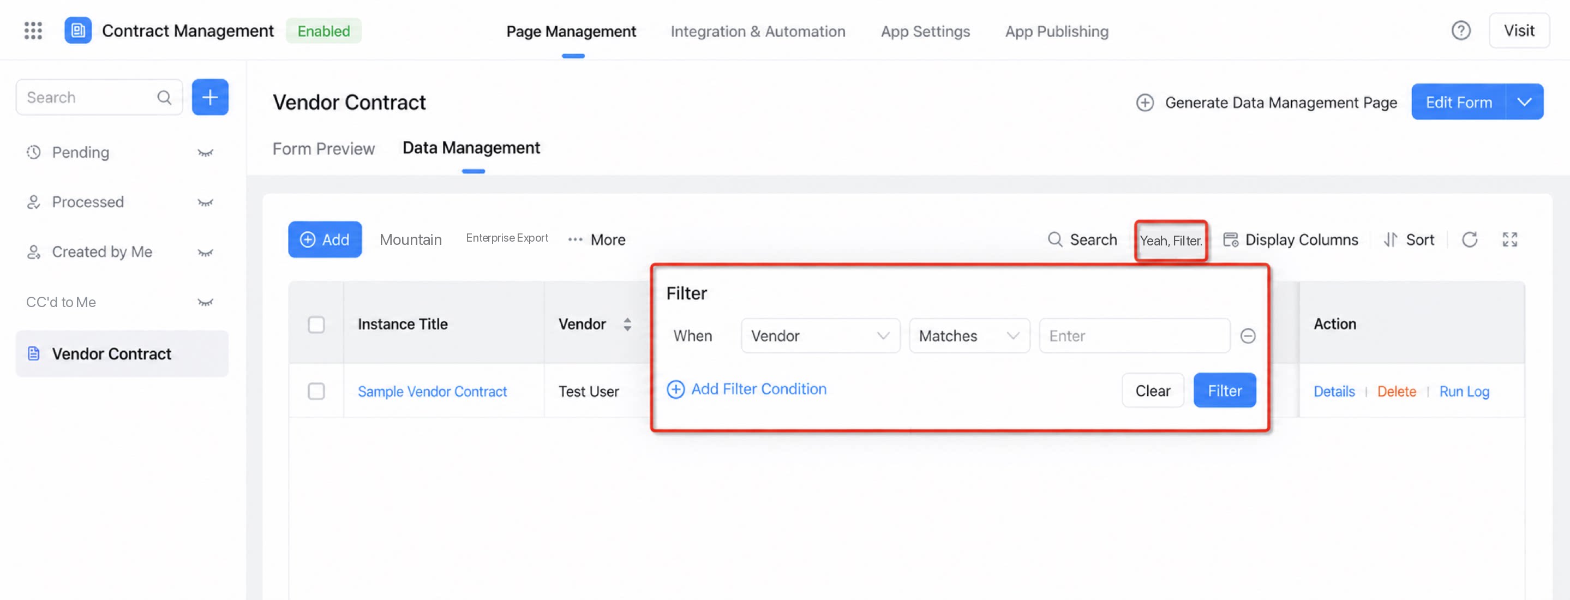Open the Sample Vendor Contract link
The image size is (1570, 600).
click(x=432, y=391)
